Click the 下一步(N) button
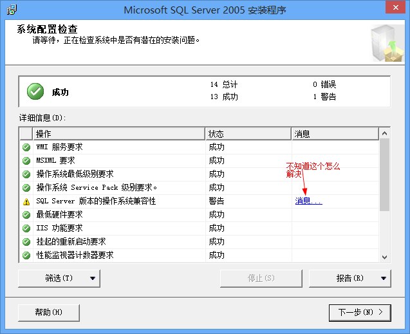 360,312
